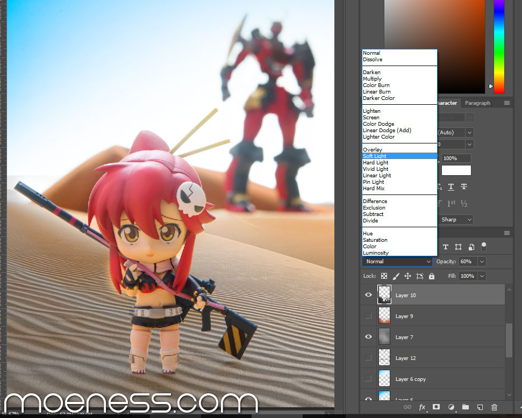The width and height of the screenshot is (522, 418).
Task: Open the Fill slider dropdown arrow
Action: [x=482, y=276]
